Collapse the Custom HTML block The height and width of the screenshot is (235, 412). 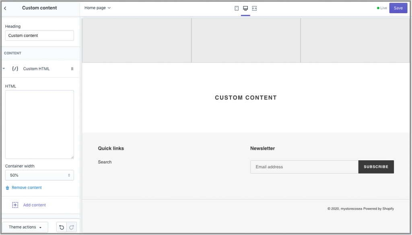[x=4, y=69]
